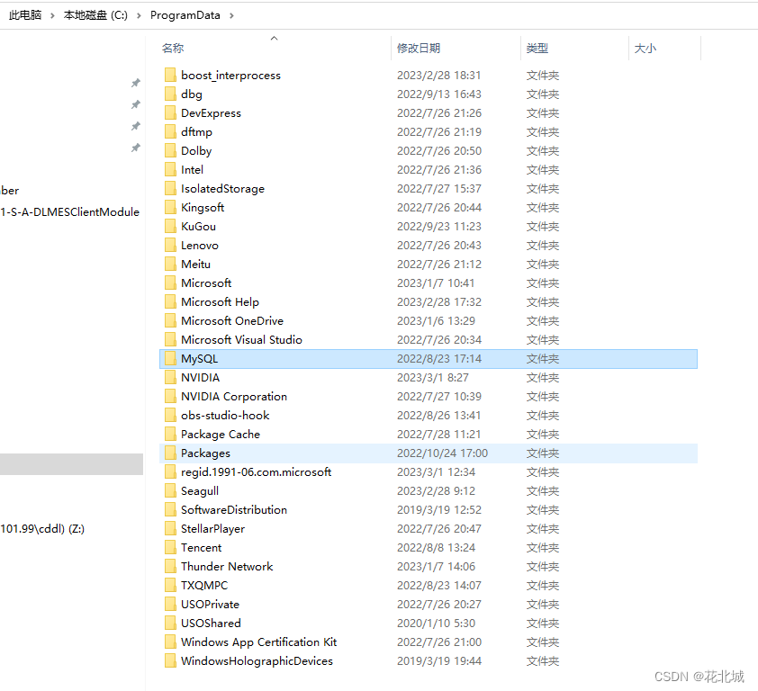Viewport: 758px width, 691px height.
Task: Expand the chevron after 本地磁盘 (C:)
Action: [x=140, y=15]
